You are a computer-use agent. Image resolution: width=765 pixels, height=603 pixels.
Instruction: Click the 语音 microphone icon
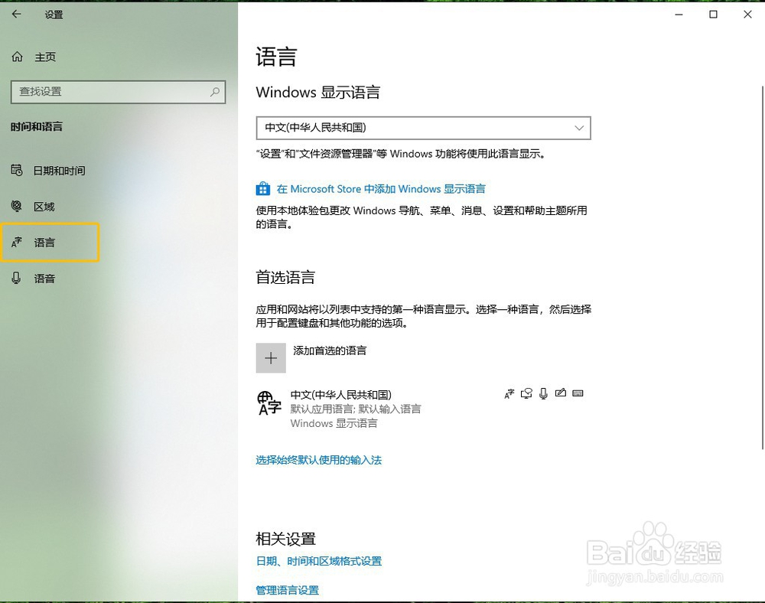(x=16, y=278)
